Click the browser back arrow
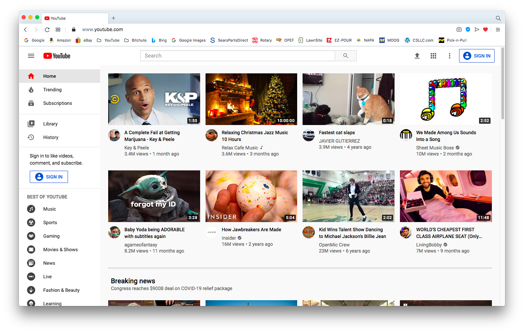 (x=25, y=30)
